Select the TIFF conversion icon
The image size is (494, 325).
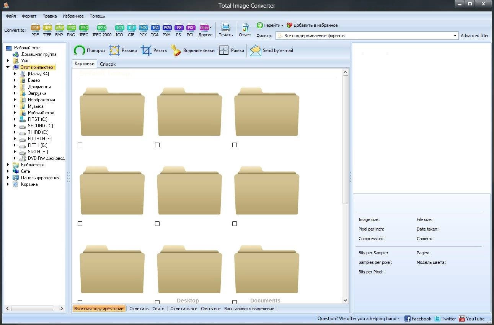click(x=47, y=30)
